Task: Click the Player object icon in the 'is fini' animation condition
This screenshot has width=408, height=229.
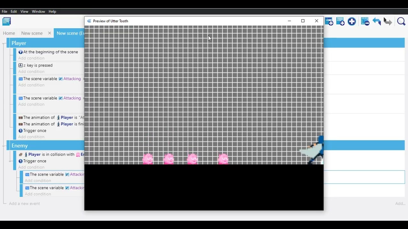Action: pyautogui.click(x=58, y=124)
